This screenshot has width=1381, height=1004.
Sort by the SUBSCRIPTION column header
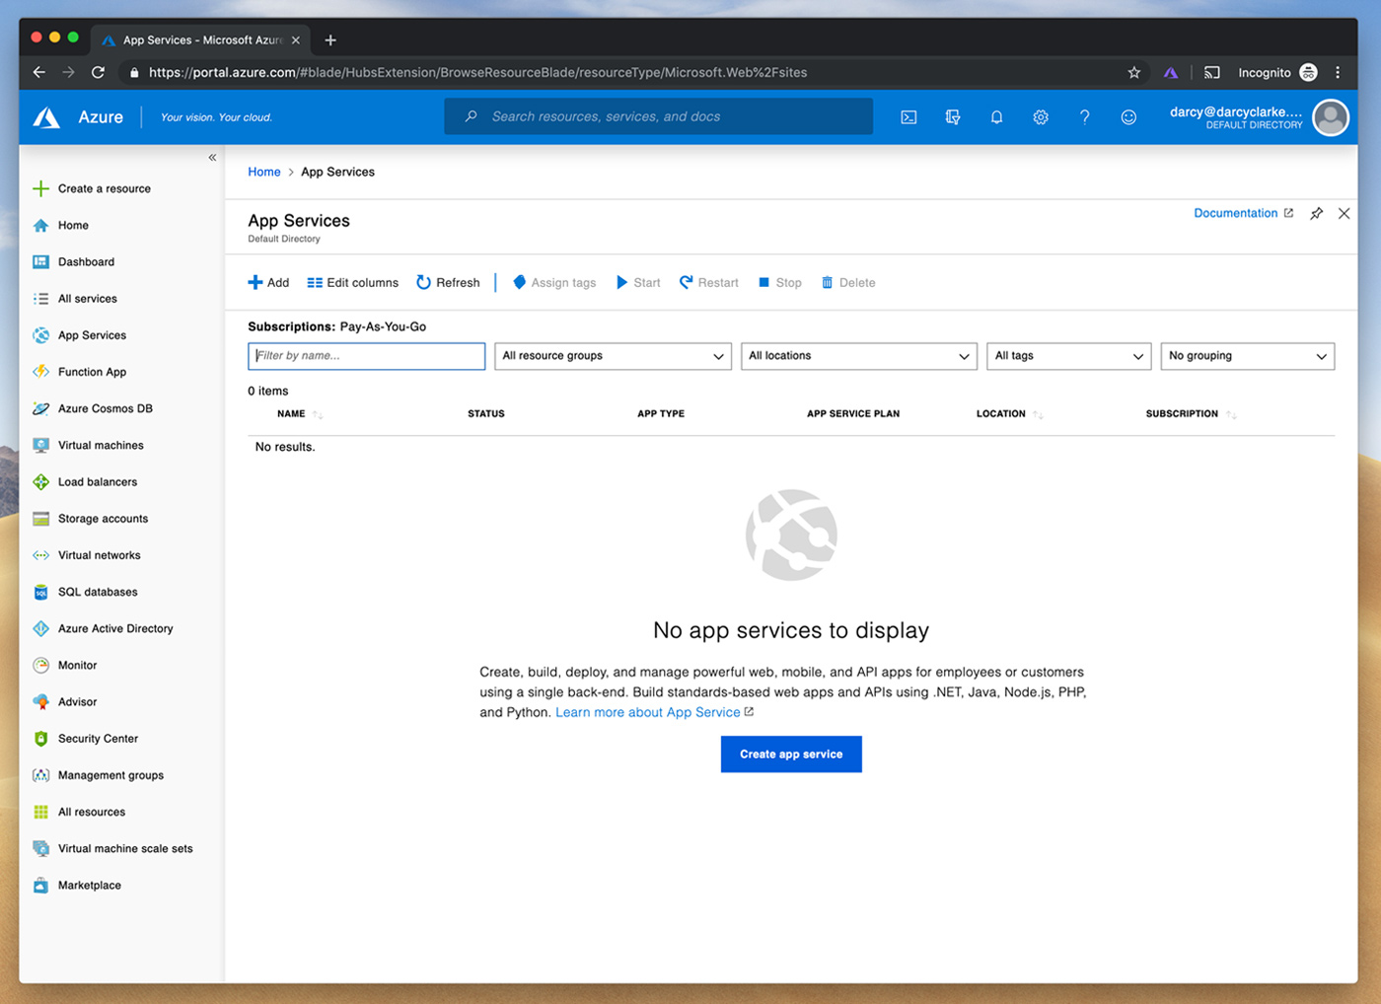1191,414
